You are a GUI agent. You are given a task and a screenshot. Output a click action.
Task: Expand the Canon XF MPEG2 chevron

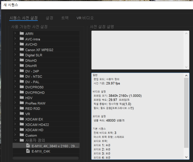tap(15, 49)
